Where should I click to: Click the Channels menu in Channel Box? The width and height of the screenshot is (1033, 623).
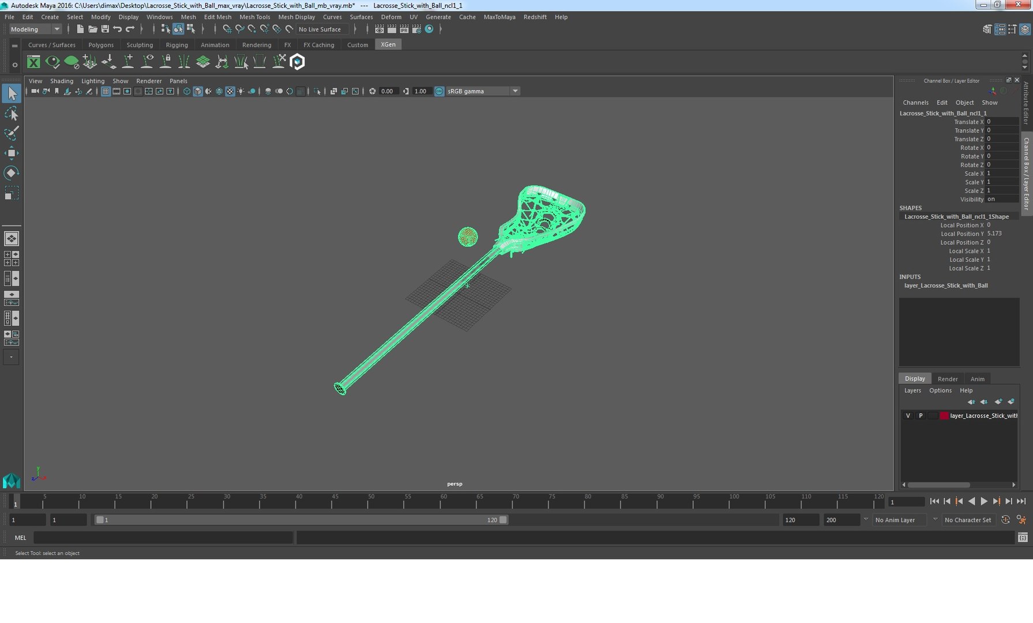pyautogui.click(x=915, y=103)
